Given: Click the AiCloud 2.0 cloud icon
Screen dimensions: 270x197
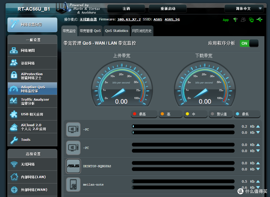Looking at the screenshot, I should [x=14, y=127].
